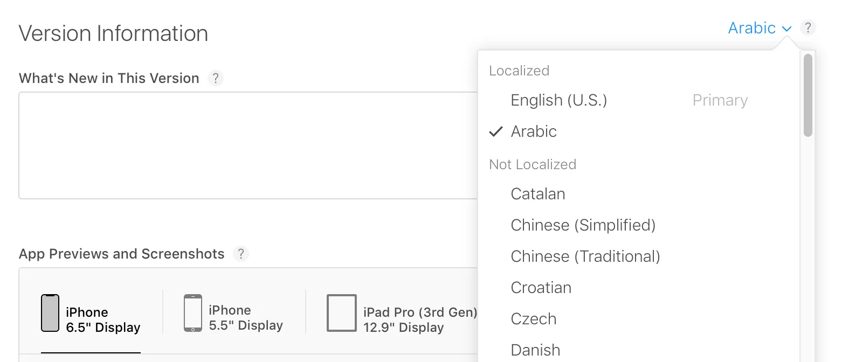
Task: Click the language list scrollbar thumb
Action: point(808,95)
